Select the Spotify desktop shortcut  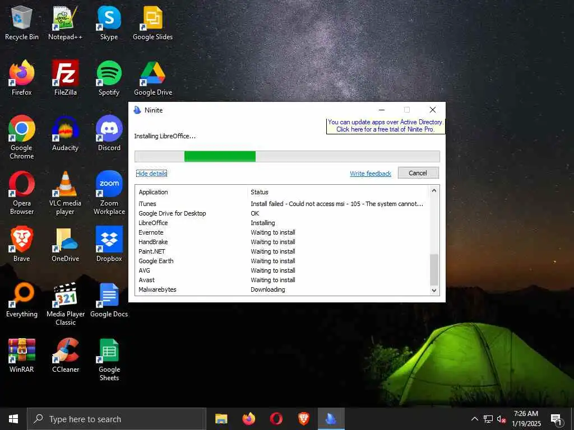tap(109, 78)
